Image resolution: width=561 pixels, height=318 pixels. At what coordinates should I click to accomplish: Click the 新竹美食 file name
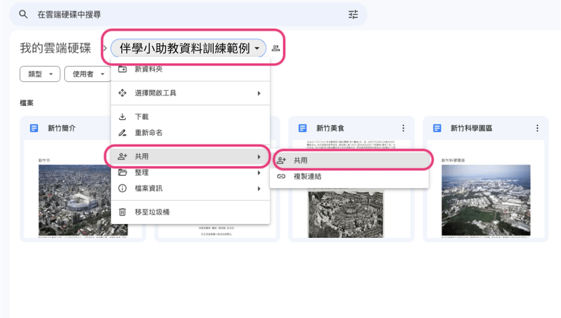(x=330, y=128)
